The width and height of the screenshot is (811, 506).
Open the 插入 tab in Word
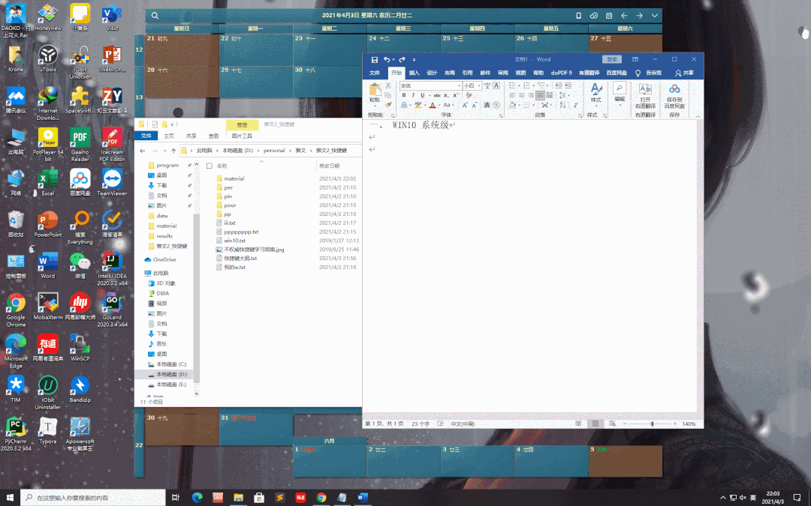click(415, 73)
